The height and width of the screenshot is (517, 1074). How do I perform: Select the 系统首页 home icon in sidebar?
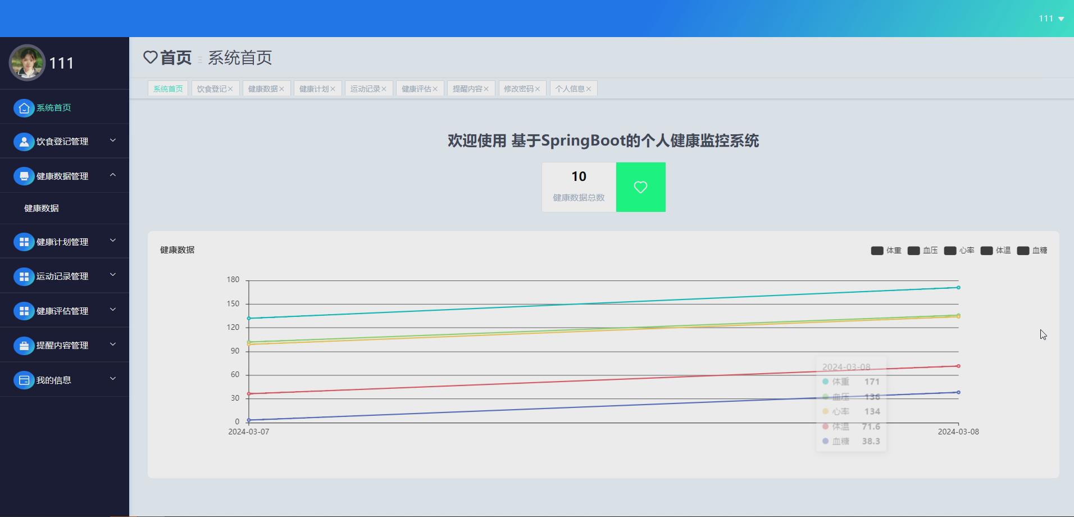[24, 108]
